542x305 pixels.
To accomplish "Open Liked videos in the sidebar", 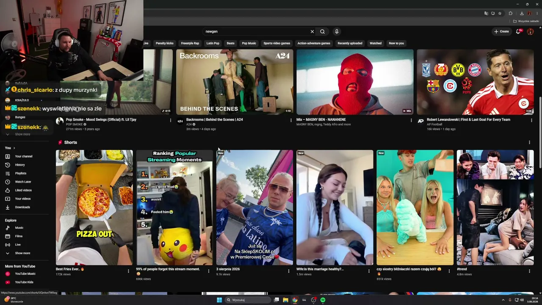I will click(23, 190).
